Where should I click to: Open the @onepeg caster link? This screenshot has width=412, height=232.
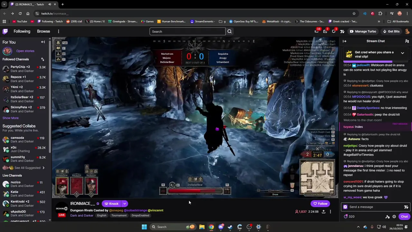pyautogui.click(x=116, y=210)
